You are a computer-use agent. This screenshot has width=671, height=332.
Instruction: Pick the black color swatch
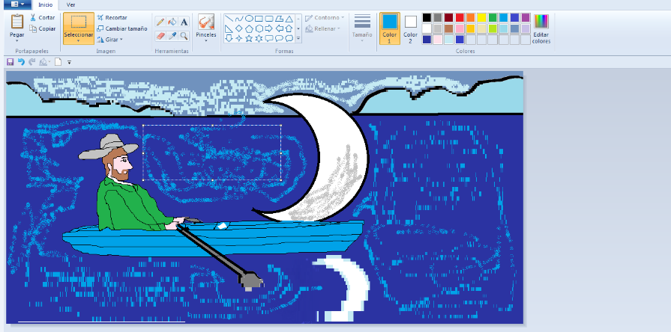pos(427,17)
